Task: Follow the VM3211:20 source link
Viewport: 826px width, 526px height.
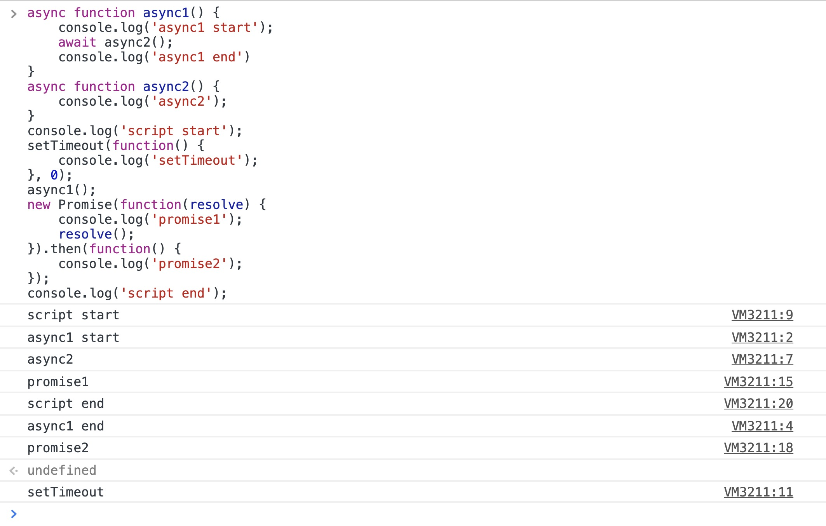Action: click(x=758, y=404)
